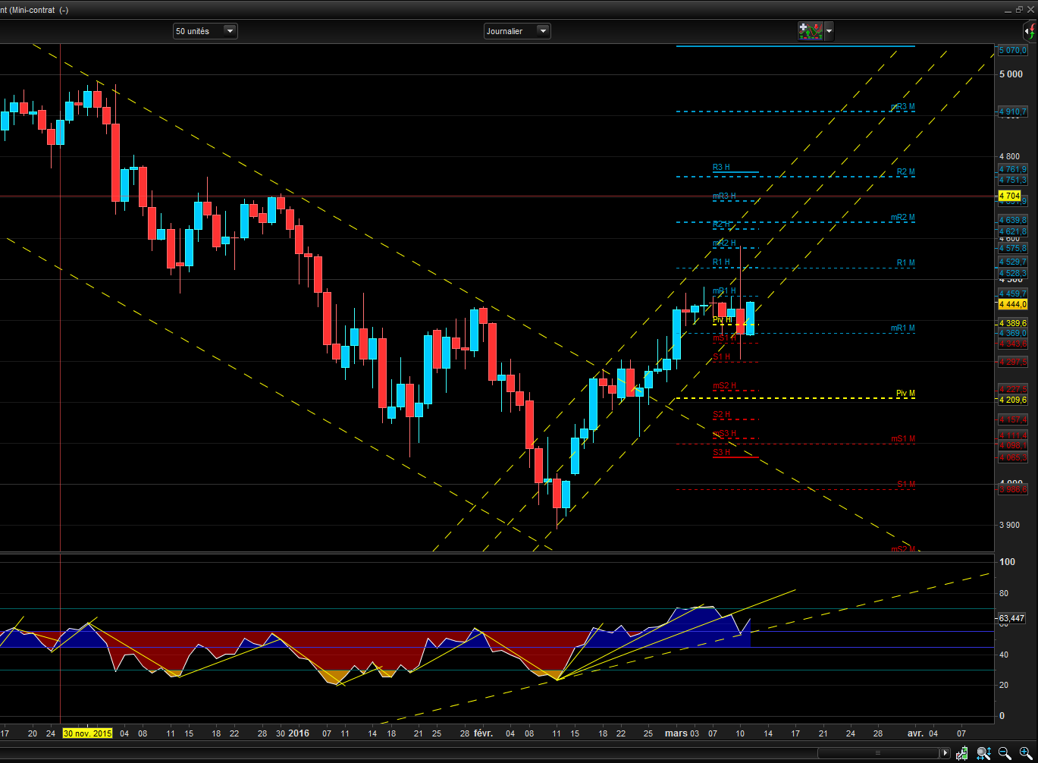Click the 'mR1 M' level label

coord(903,328)
